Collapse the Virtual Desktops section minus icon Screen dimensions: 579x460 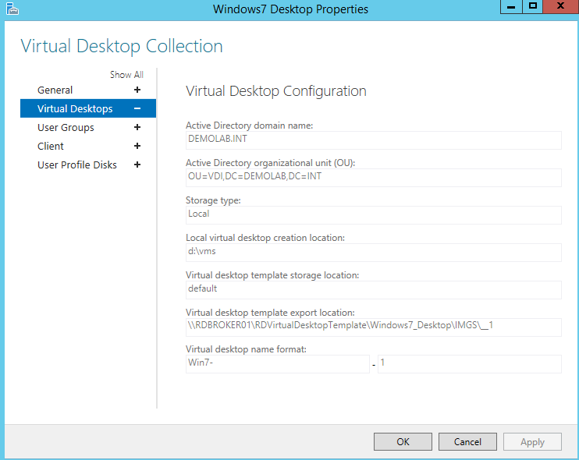137,109
